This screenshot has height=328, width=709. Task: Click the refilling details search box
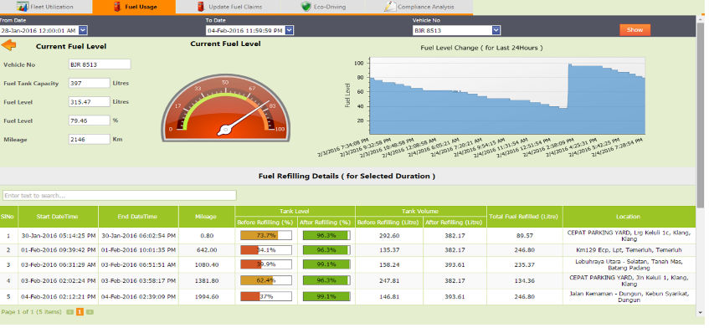[x=120, y=195]
